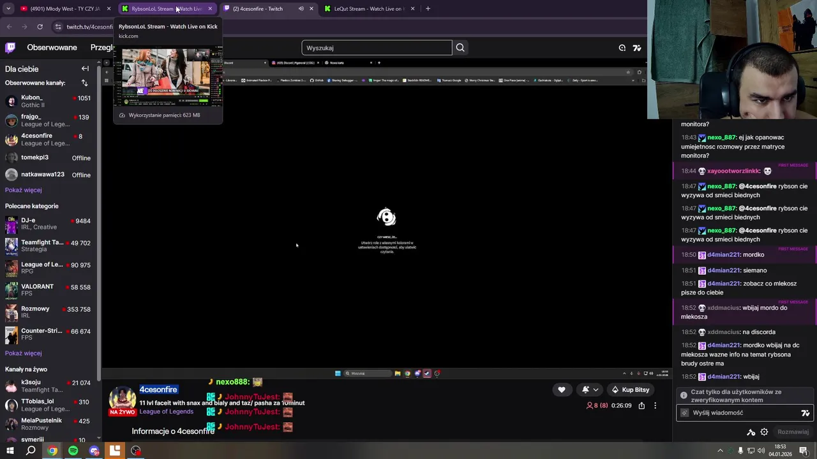Open k3soju live channel in sidebar
The height and width of the screenshot is (459, 817).
(x=49, y=386)
